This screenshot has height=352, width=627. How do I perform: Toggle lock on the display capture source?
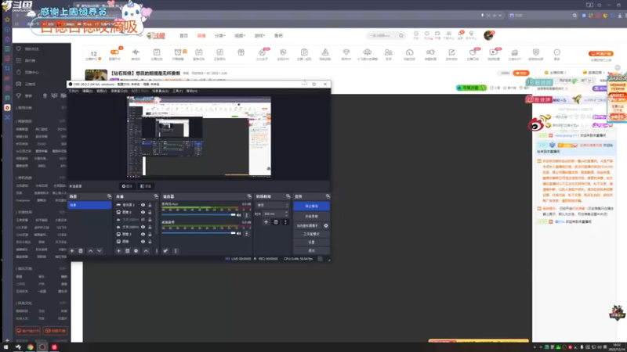coord(150,205)
